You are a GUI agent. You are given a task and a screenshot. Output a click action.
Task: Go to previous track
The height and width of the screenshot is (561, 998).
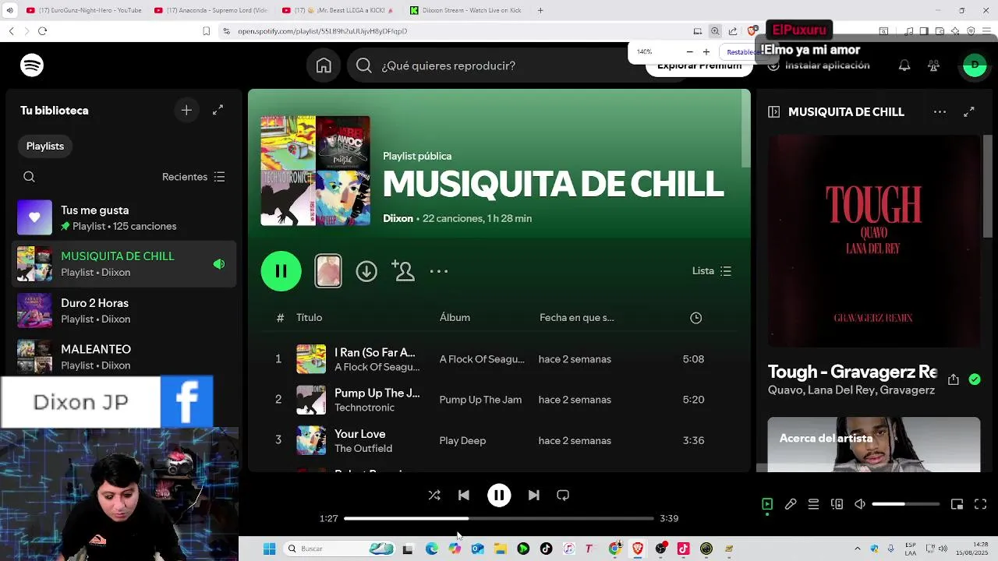tap(464, 496)
